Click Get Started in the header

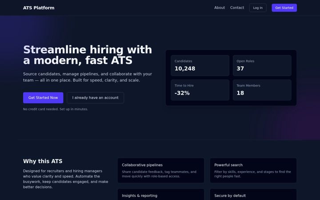click(x=284, y=8)
